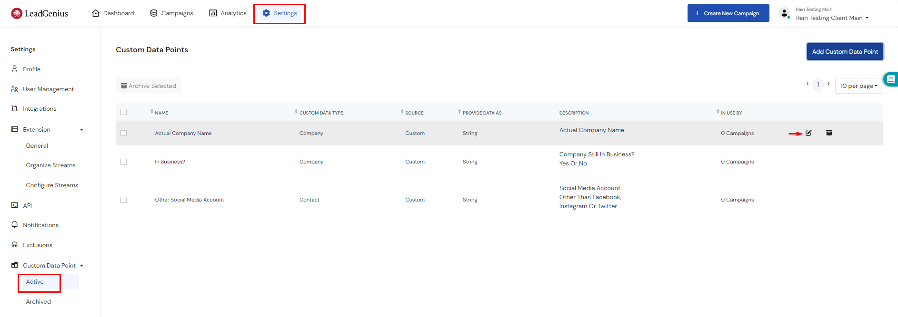Sort by Name column arrows
The width and height of the screenshot is (898, 317).
tap(152, 112)
